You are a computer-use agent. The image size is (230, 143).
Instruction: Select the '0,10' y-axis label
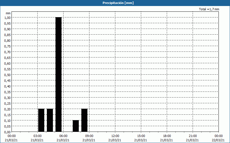pyautogui.click(x=7, y=121)
